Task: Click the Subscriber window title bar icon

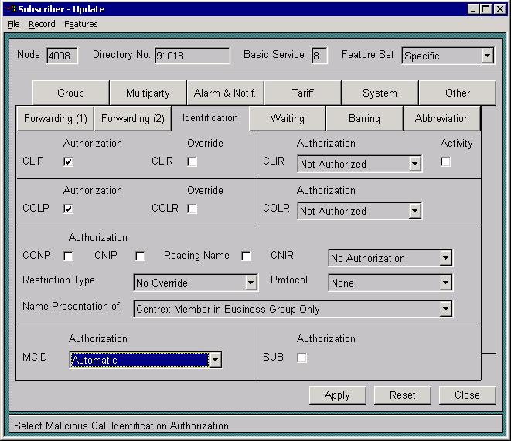Action: point(10,9)
